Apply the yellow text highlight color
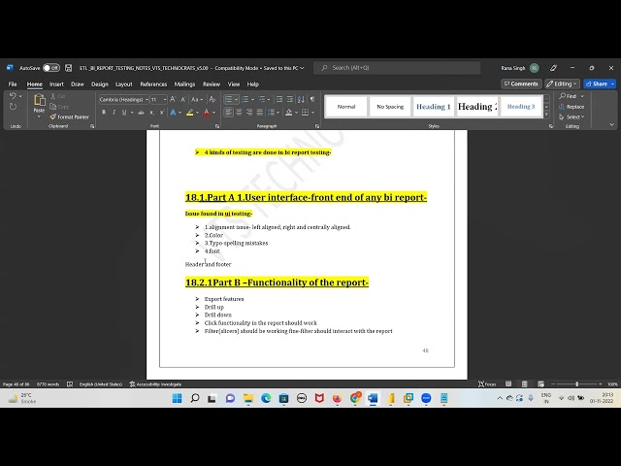The image size is (621, 466). [x=190, y=113]
